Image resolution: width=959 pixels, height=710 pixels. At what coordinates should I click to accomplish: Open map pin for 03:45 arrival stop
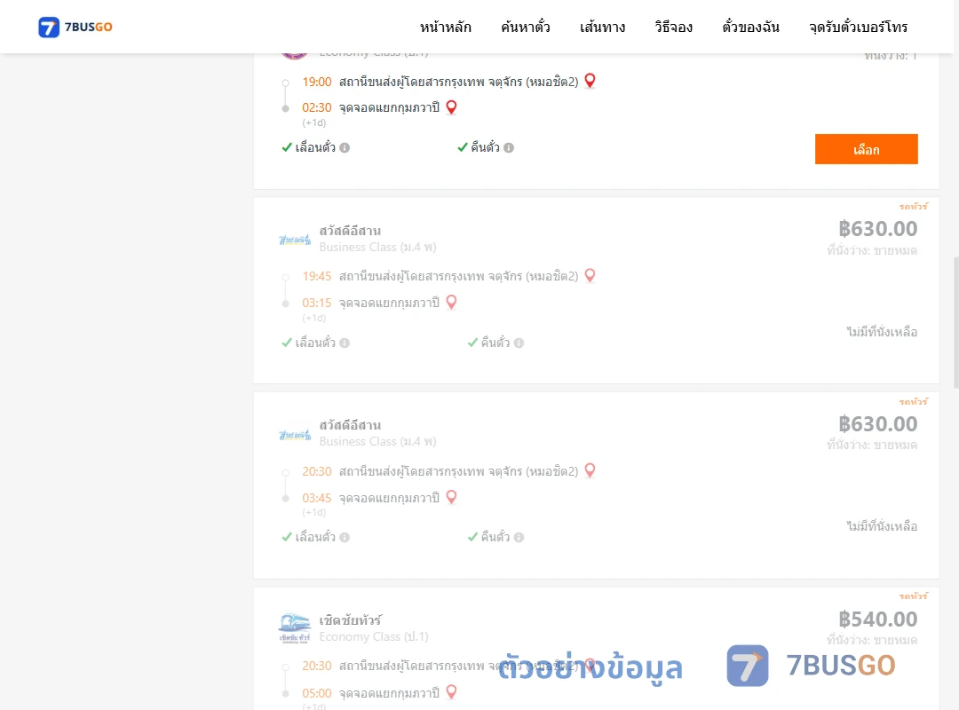pos(451,497)
